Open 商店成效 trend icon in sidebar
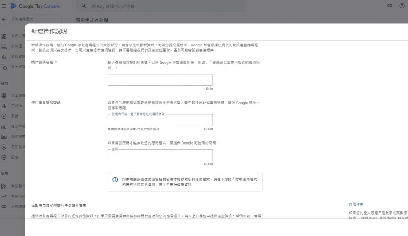 [4, 196]
